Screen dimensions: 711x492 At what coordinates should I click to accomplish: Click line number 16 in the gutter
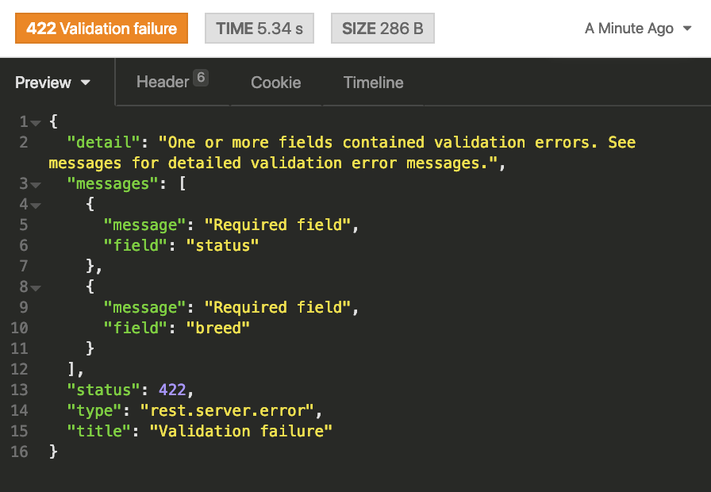coord(19,452)
